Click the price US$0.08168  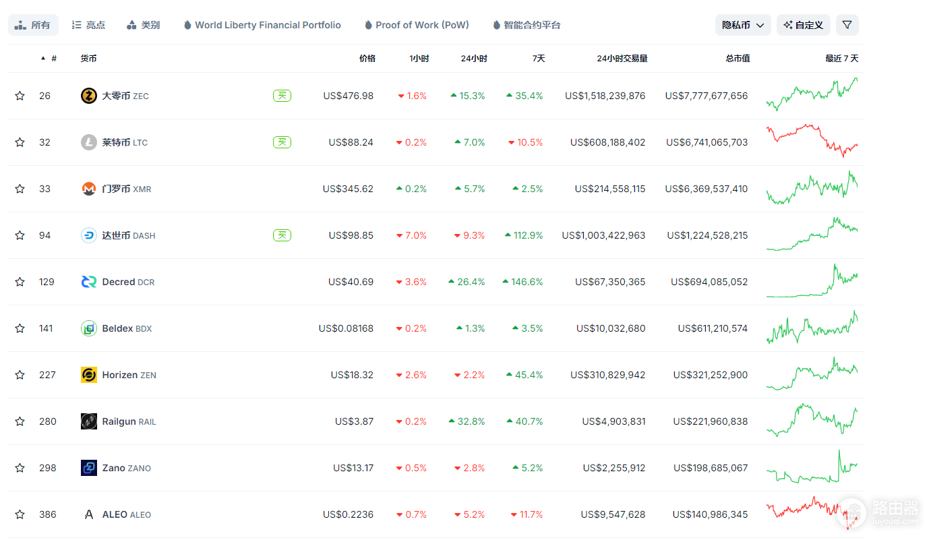point(347,328)
